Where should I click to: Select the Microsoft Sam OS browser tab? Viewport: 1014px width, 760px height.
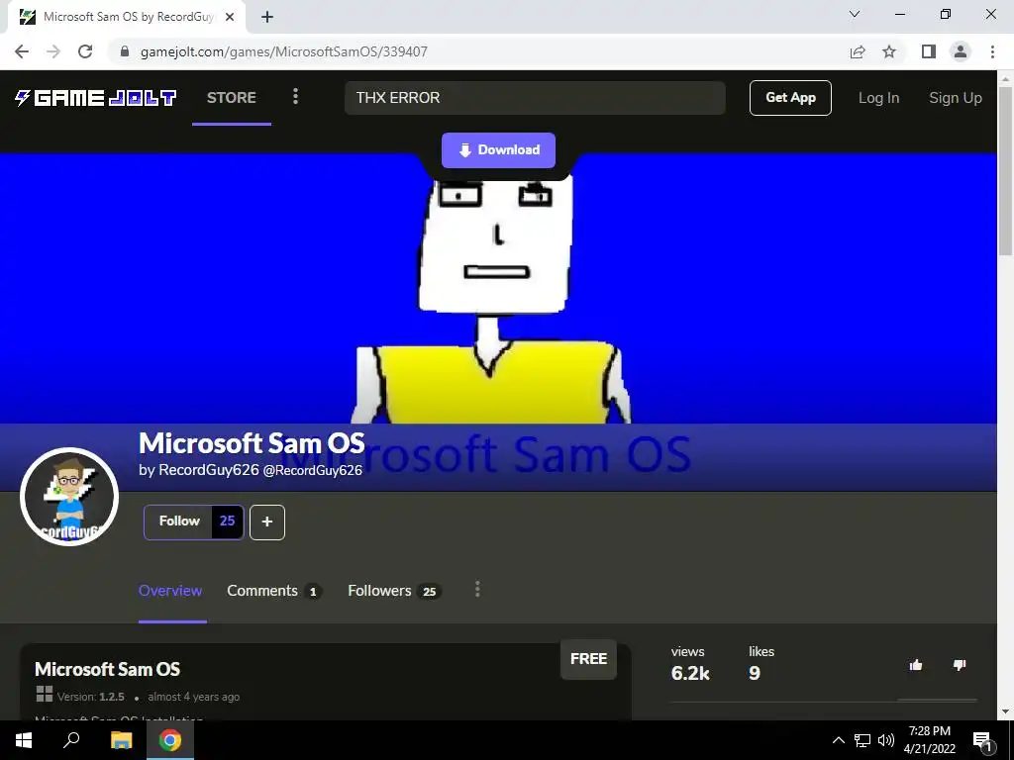(126, 17)
